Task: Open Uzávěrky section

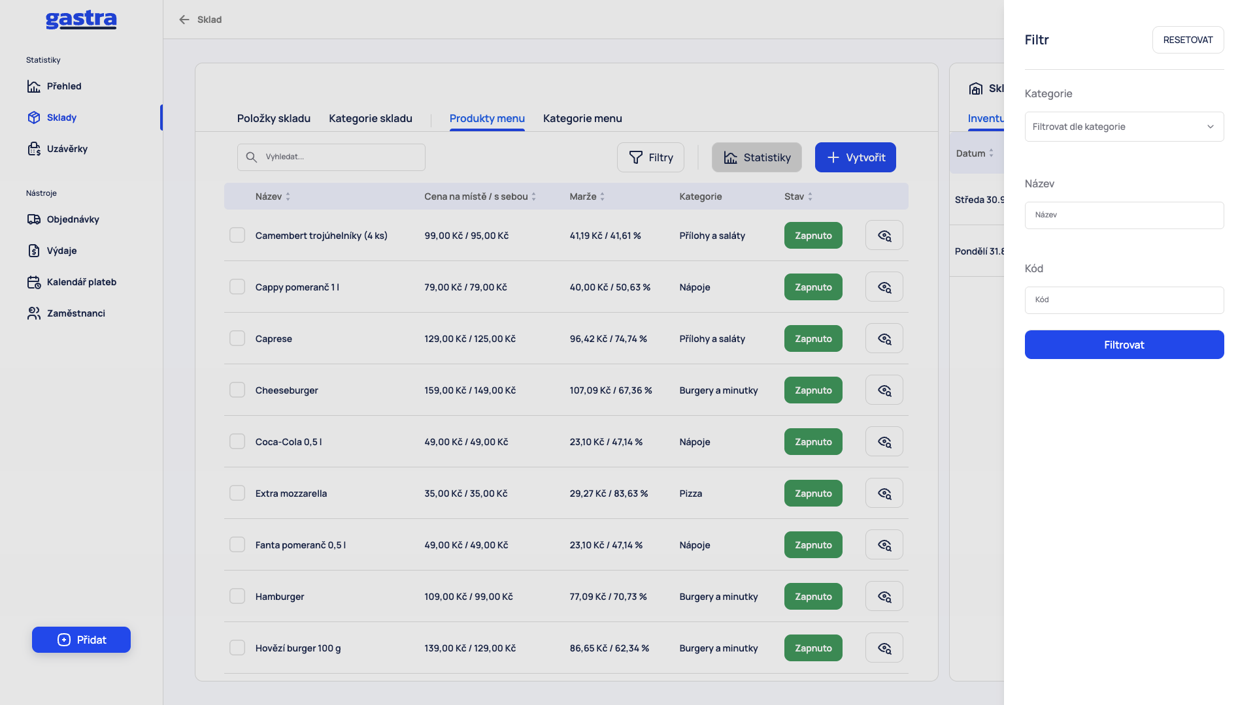Action: (58, 149)
